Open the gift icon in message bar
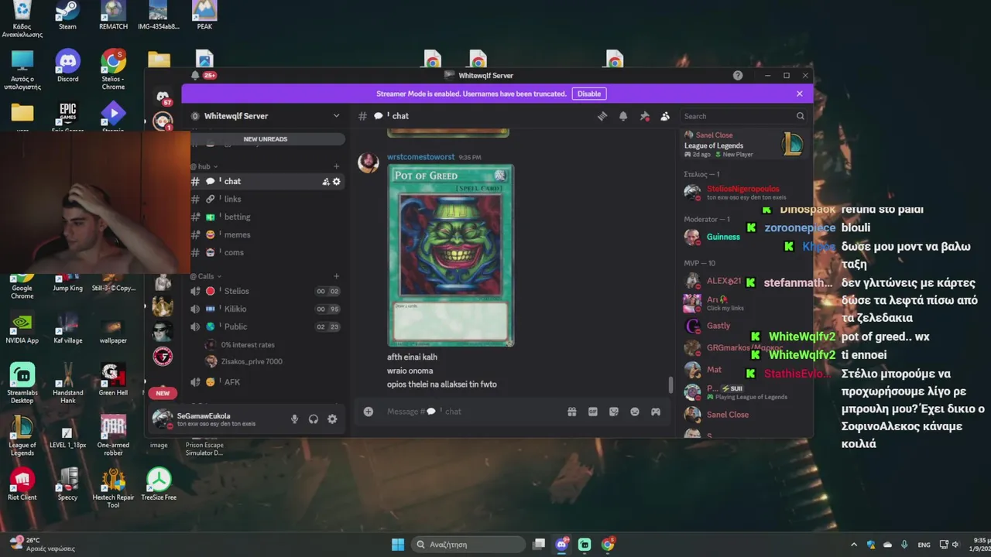This screenshot has height=557, width=991. pyautogui.click(x=572, y=412)
